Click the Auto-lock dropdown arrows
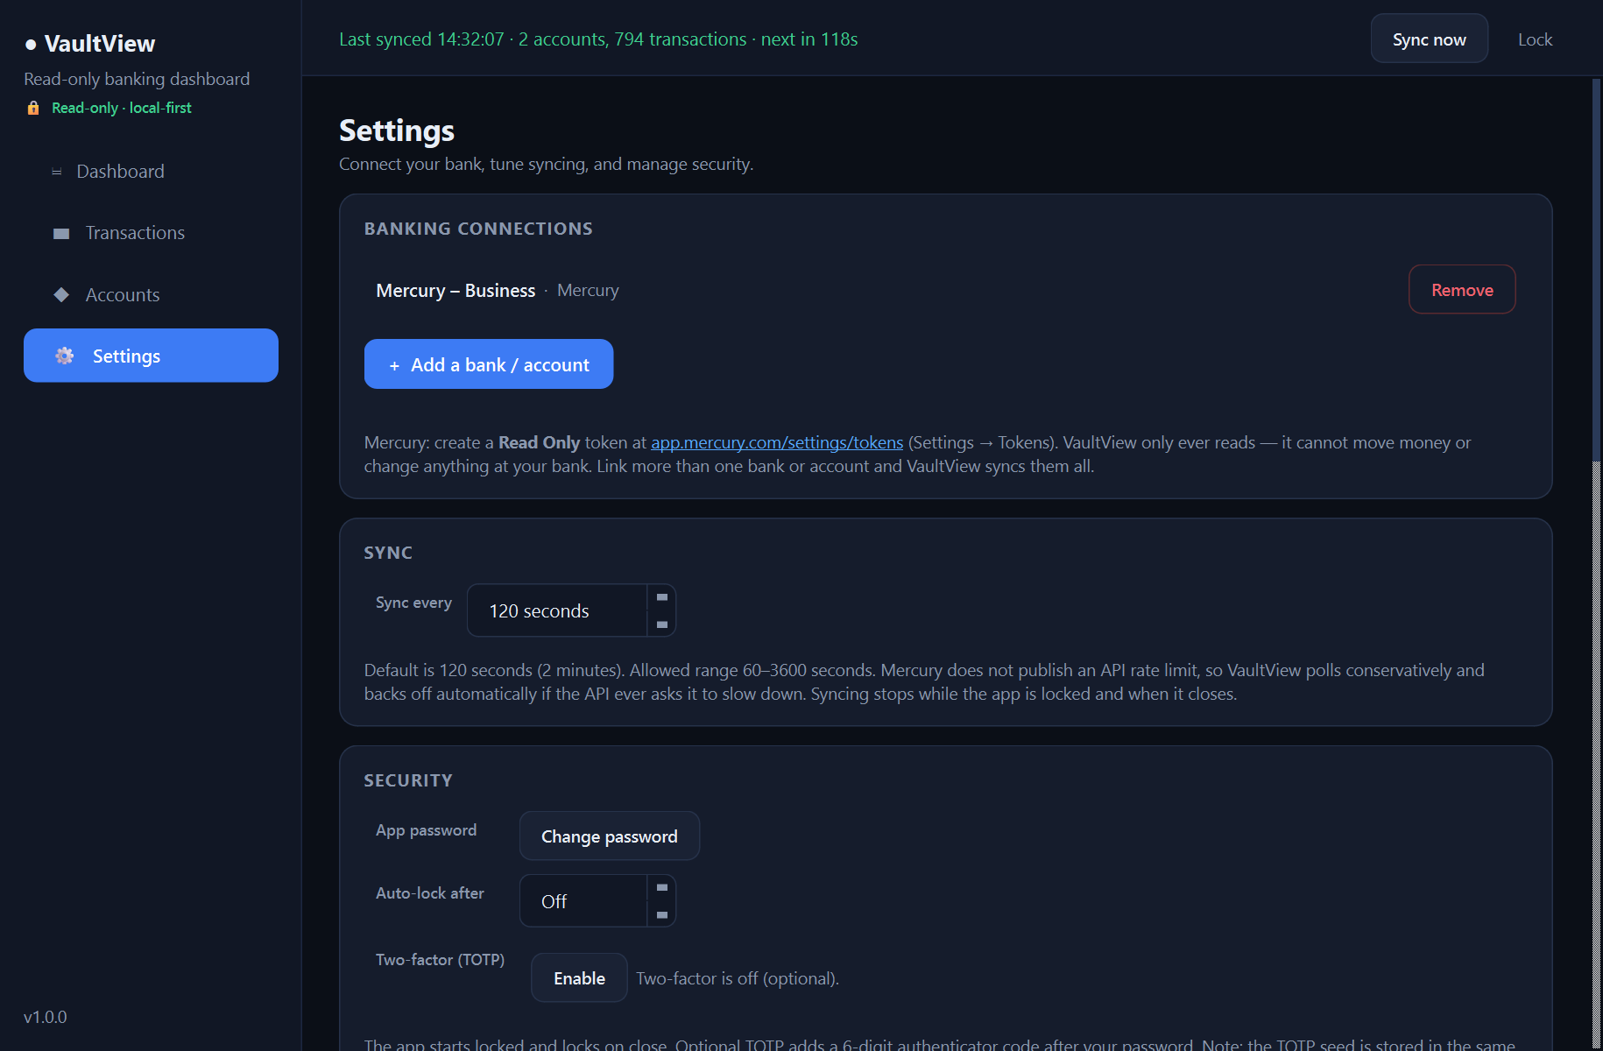This screenshot has height=1051, width=1603. (x=662, y=901)
